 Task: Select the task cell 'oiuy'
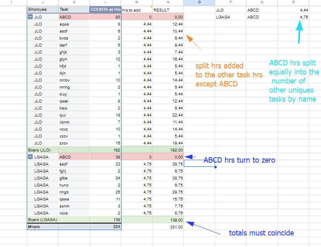point(74,94)
